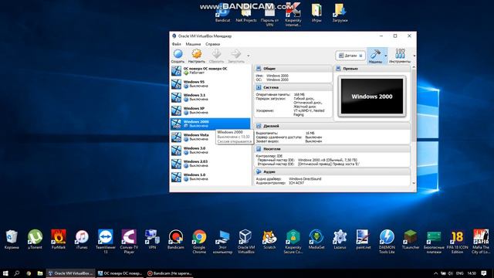Select the 'ОС поверх ОС поверх ОС' machine

tap(211, 70)
